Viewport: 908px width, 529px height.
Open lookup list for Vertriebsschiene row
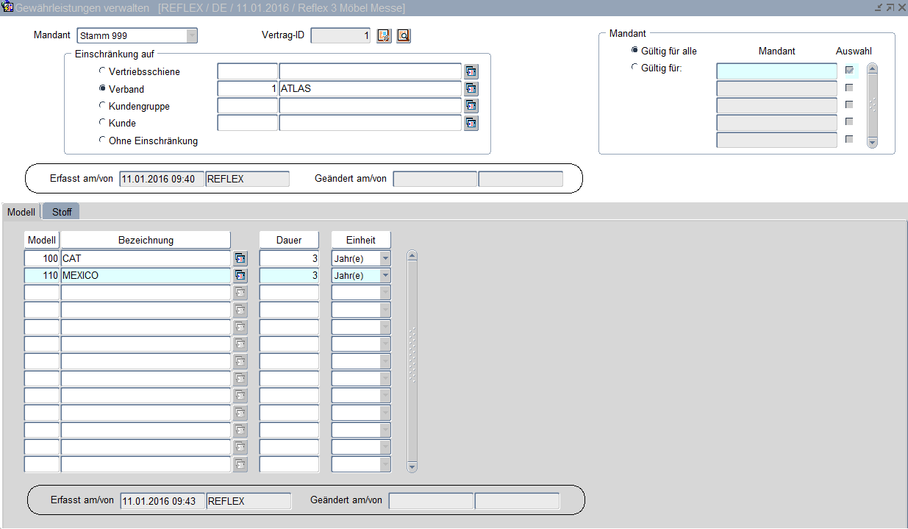tap(471, 71)
